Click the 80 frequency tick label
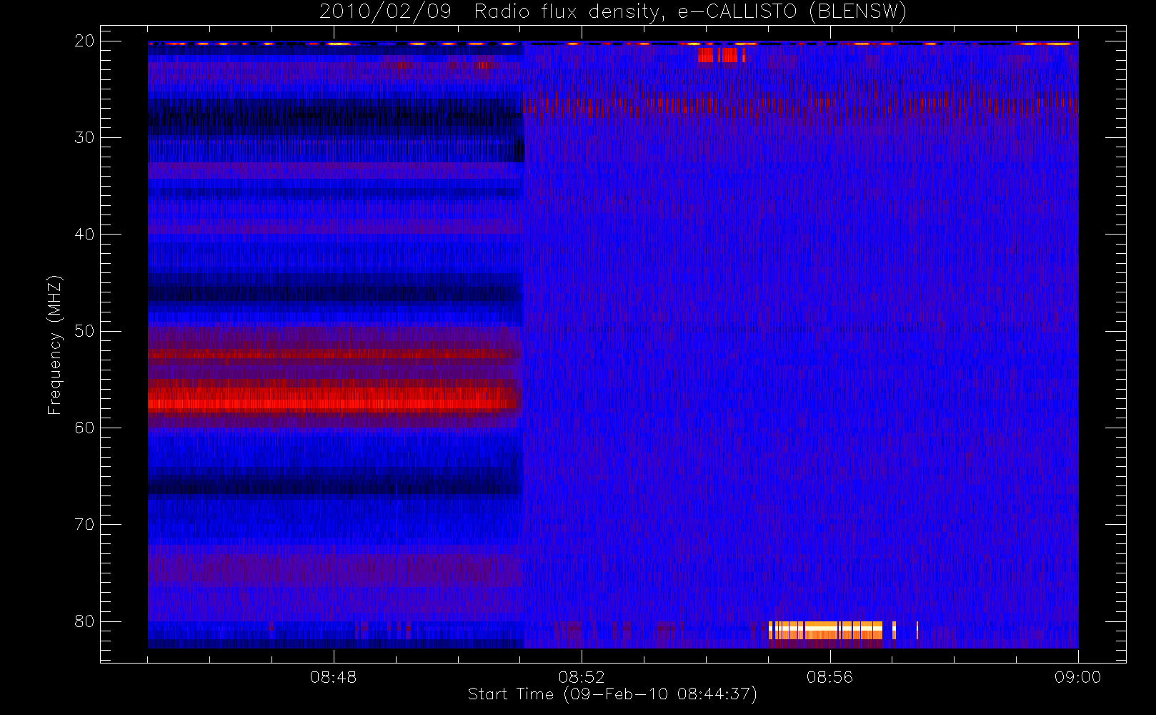Viewport: 1156px width, 715px height. [x=84, y=621]
